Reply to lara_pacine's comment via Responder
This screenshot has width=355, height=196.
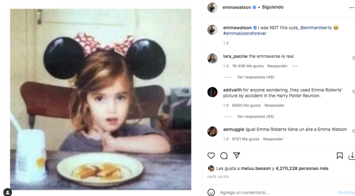pos(277,66)
